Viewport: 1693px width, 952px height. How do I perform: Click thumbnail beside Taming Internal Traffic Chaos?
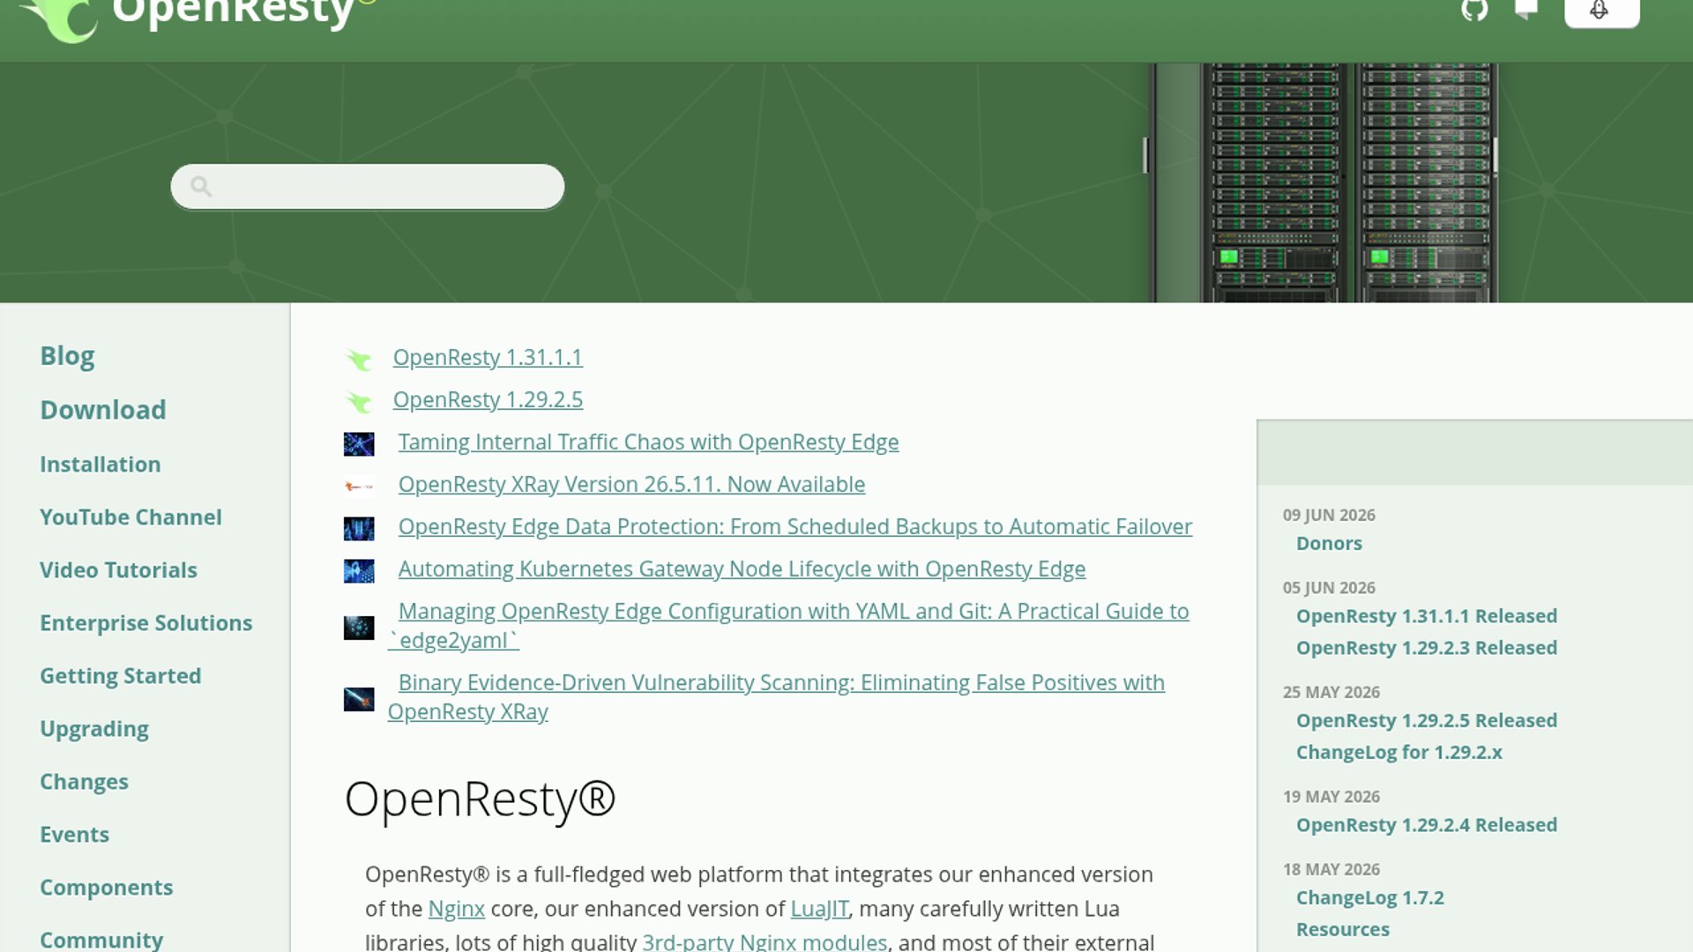point(359,443)
